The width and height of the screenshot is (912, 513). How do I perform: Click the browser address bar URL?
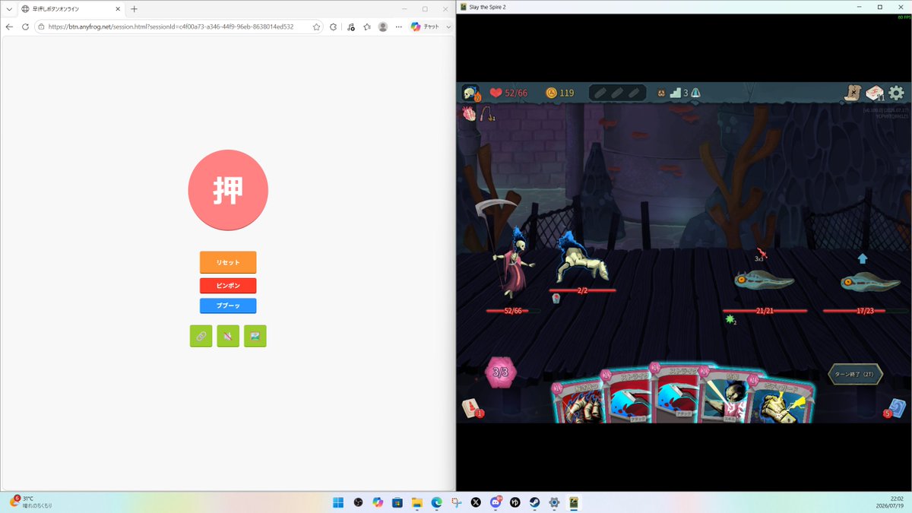click(171, 27)
